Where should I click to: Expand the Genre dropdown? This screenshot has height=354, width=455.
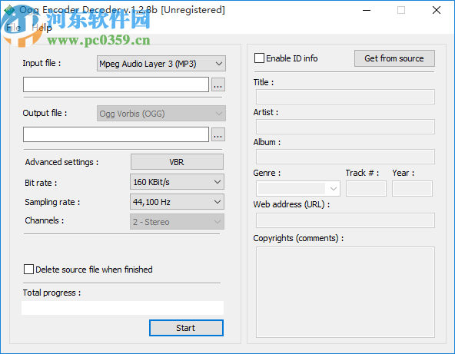[x=298, y=188]
